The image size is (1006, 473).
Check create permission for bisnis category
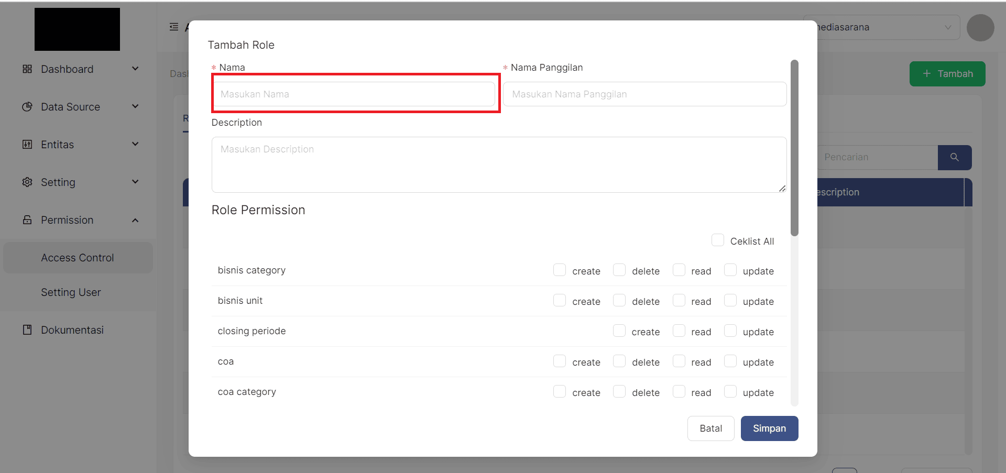tap(560, 270)
